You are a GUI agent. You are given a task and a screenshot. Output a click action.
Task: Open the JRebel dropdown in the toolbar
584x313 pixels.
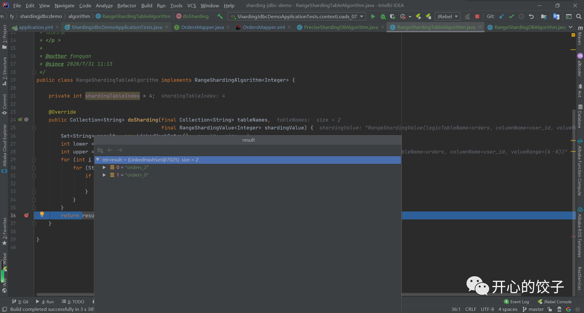click(447, 16)
